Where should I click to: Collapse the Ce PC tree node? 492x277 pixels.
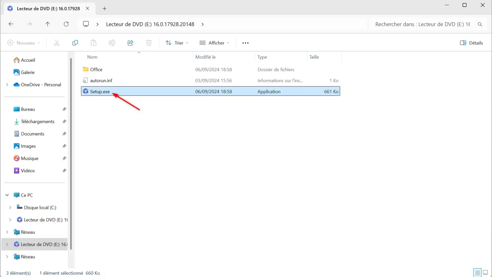pyautogui.click(x=7, y=195)
